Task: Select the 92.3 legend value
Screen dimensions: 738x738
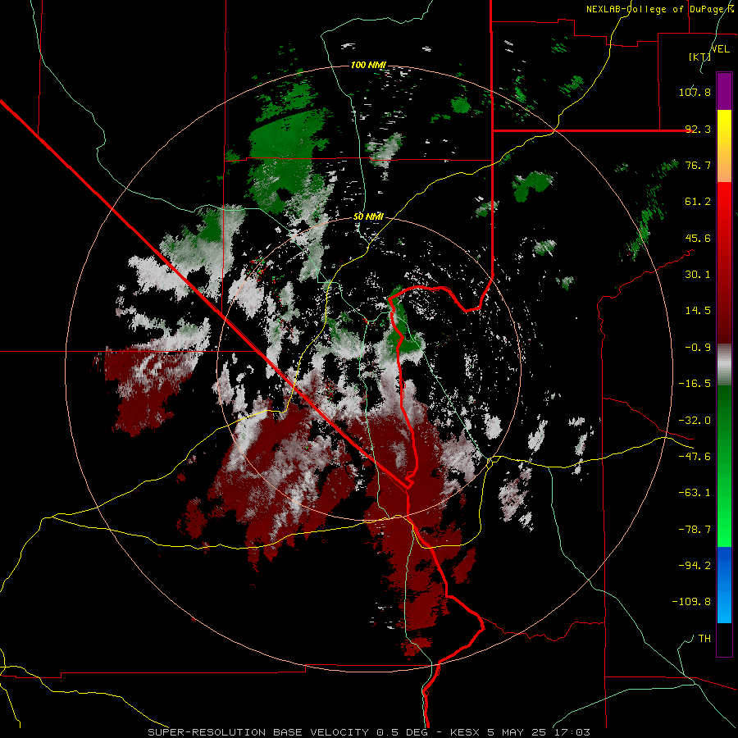Action: tap(698, 129)
